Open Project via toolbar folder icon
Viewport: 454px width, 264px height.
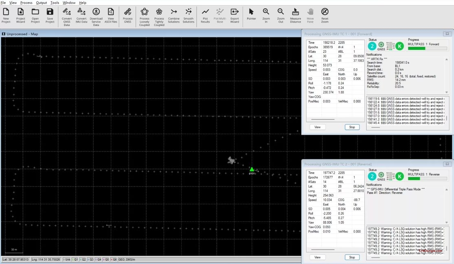(35, 15)
